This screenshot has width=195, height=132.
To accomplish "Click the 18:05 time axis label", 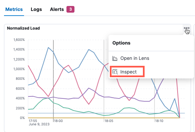I will [x=109, y=121].
